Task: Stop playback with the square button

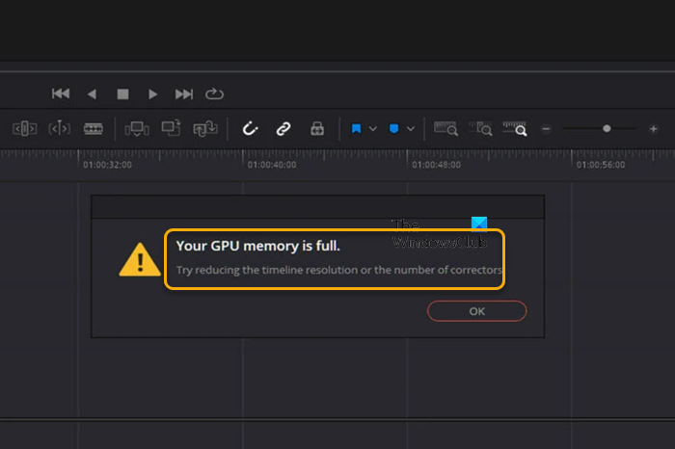Action: [x=122, y=93]
